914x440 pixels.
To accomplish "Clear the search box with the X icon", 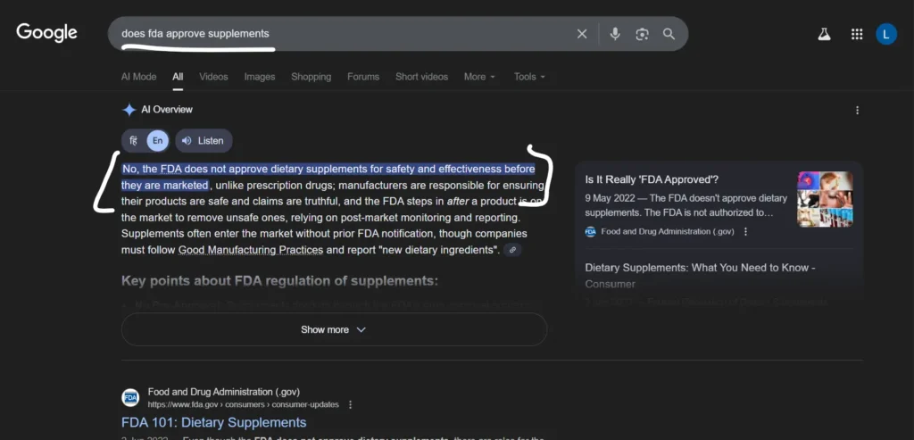I will (x=582, y=34).
